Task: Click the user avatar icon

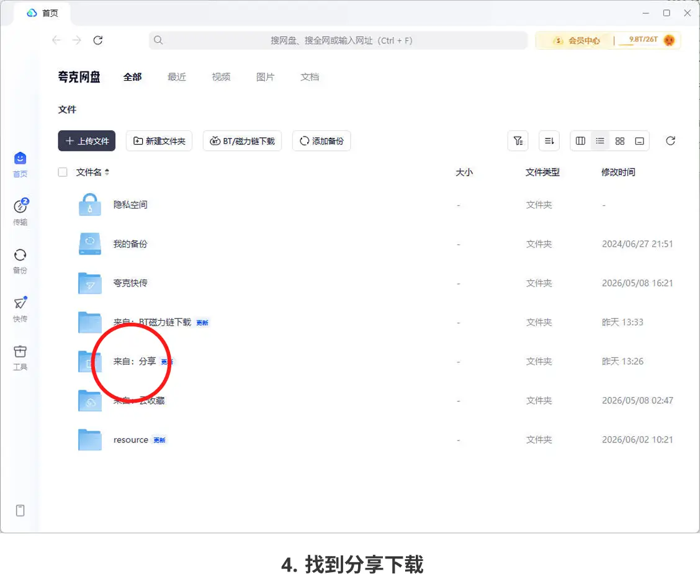Action: (669, 40)
